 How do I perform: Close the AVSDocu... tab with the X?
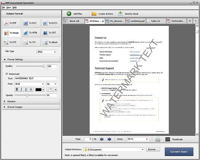click(103, 21)
